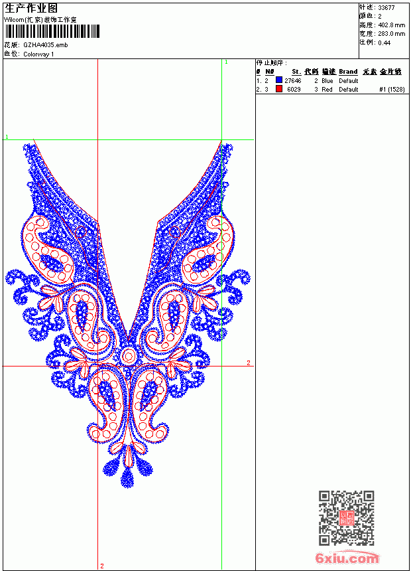Click the barcode under the Wilcom header
Screen dimensions: 411x571
[52, 32]
